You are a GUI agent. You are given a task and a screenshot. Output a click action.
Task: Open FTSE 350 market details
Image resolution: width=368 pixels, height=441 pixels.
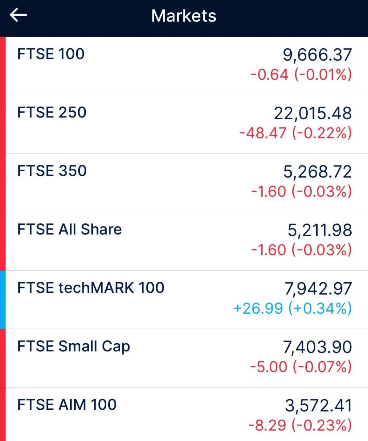(52, 171)
